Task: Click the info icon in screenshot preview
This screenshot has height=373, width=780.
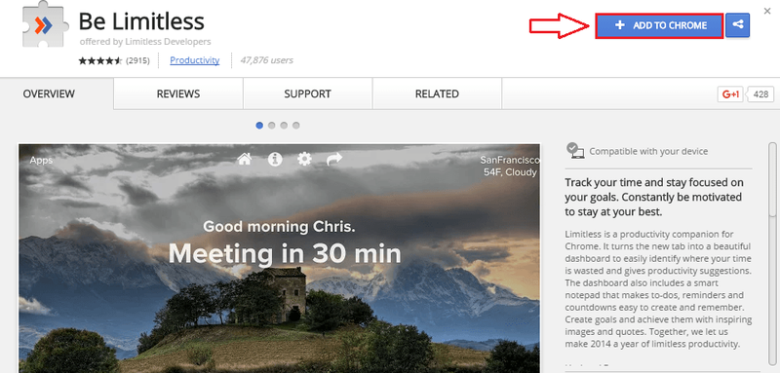Action: (275, 159)
